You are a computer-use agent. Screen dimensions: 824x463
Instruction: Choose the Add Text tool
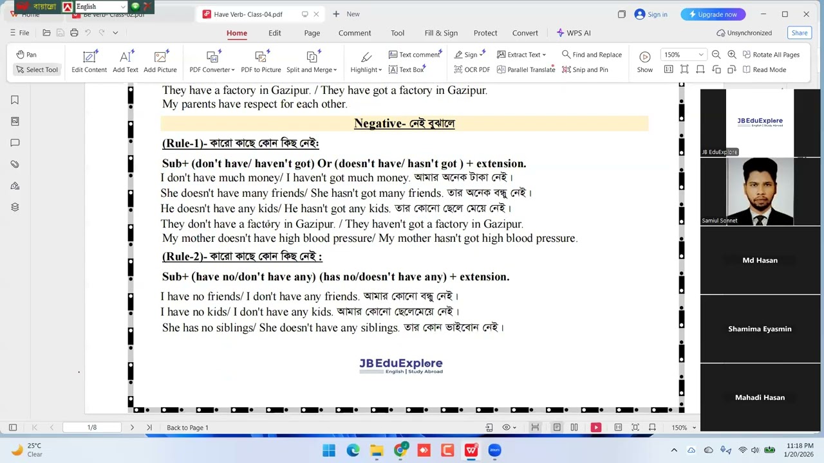pos(126,62)
